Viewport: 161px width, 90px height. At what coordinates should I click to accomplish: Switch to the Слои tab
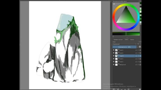[x=126, y=39]
